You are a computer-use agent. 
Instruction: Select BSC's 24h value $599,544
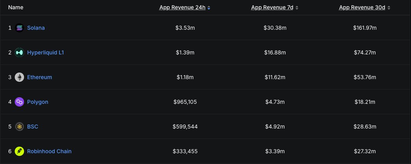coord(185,127)
